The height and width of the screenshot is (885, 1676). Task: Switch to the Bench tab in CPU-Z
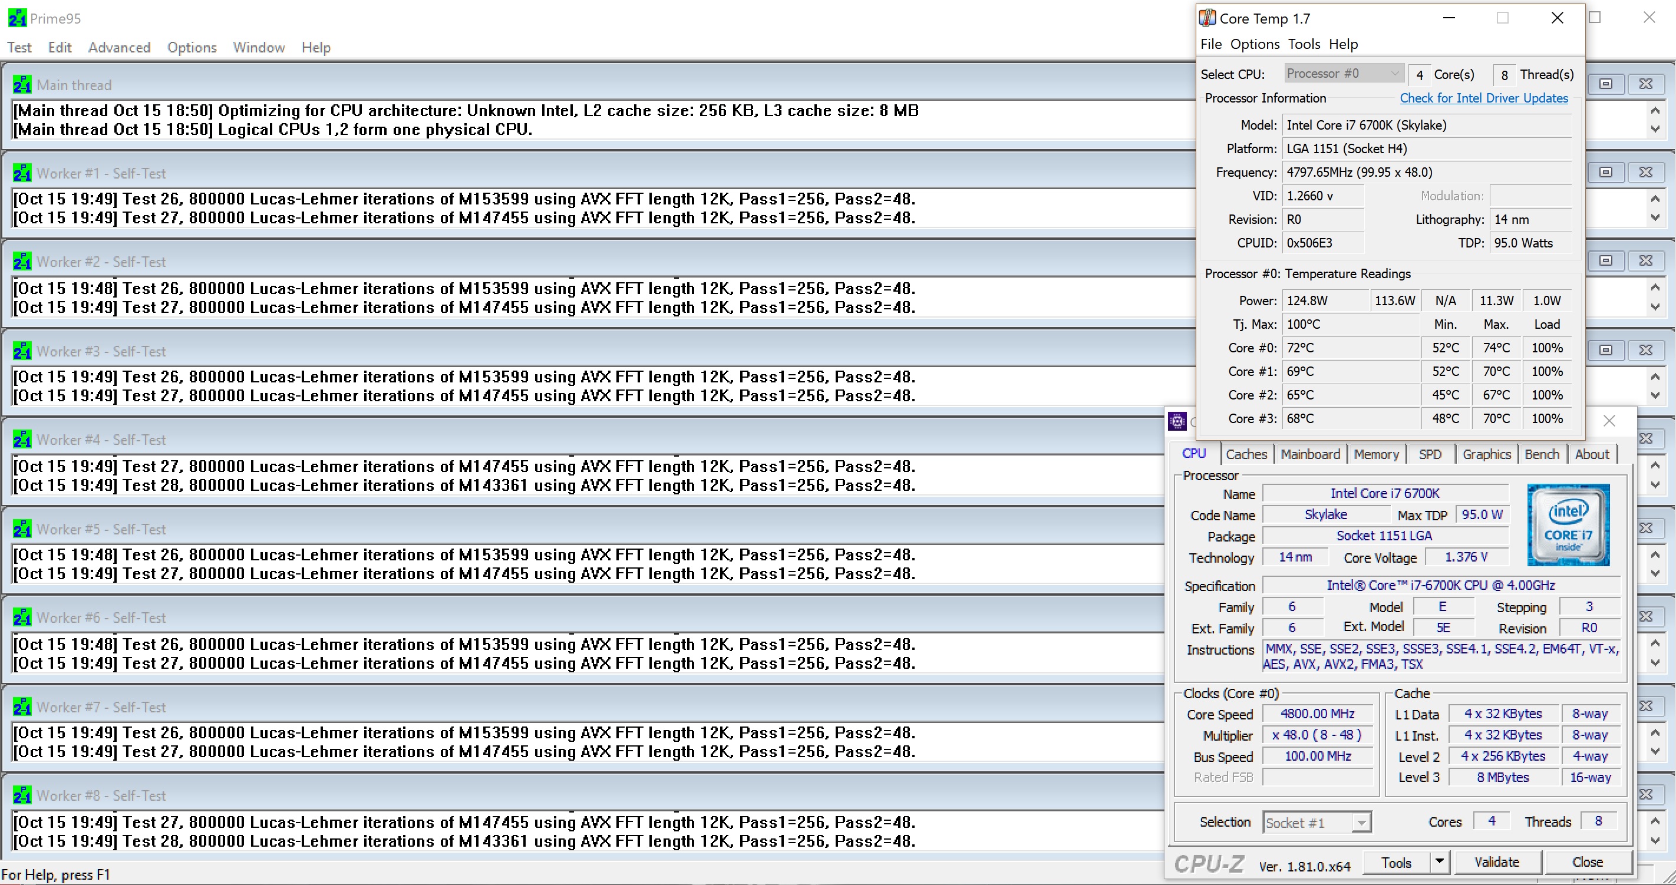pyautogui.click(x=1542, y=454)
